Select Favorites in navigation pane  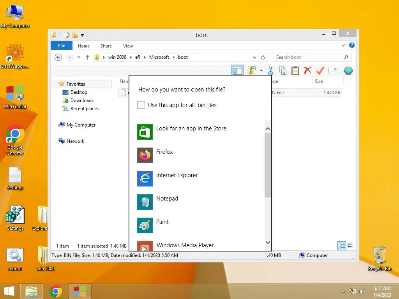point(76,84)
